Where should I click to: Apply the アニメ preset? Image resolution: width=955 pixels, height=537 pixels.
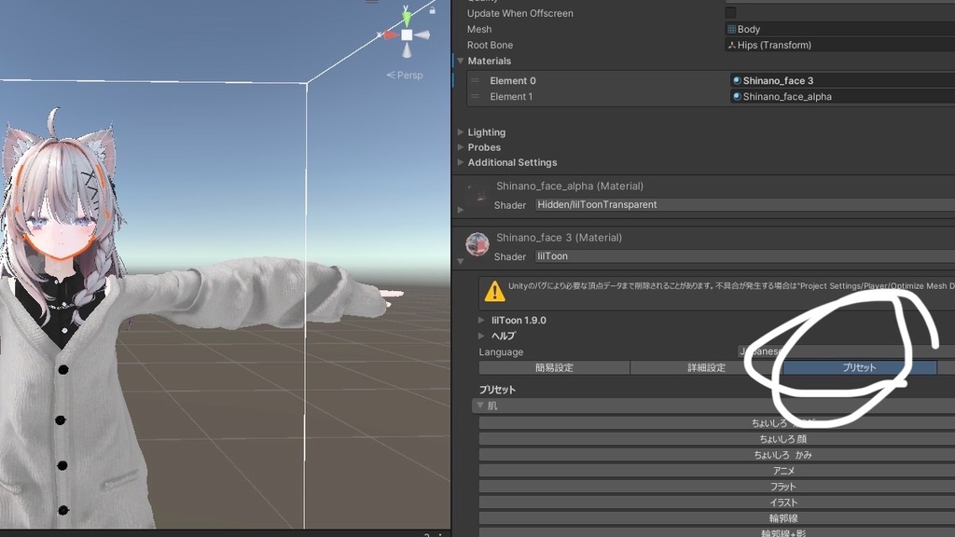(717, 471)
